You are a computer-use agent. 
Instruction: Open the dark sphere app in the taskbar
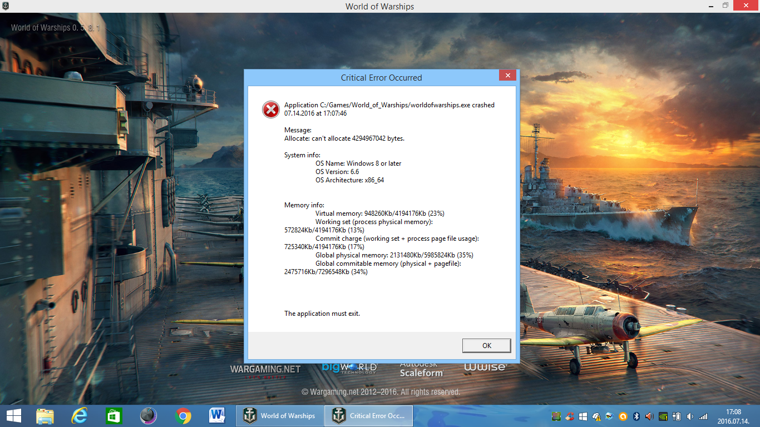click(148, 416)
